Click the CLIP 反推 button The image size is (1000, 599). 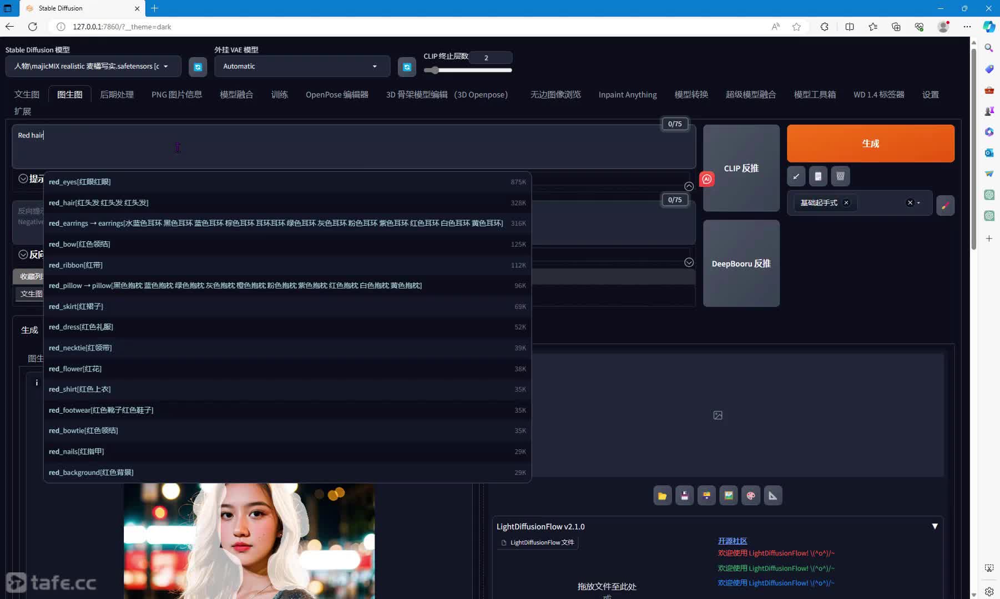coord(741,168)
